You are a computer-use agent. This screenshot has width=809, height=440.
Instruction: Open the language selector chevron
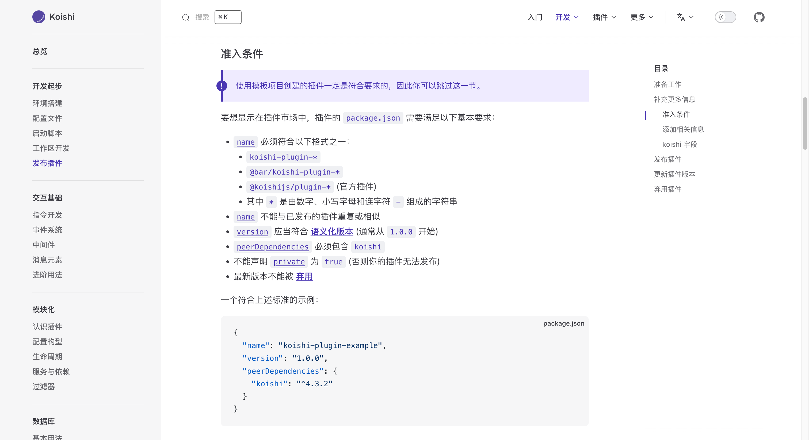tap(691, 17)
